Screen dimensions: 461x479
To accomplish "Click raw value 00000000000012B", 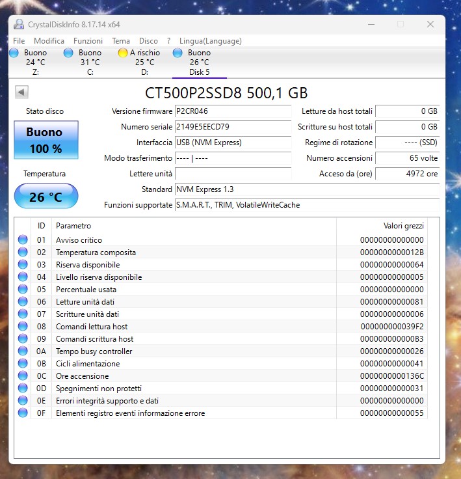I will (391, 253).
